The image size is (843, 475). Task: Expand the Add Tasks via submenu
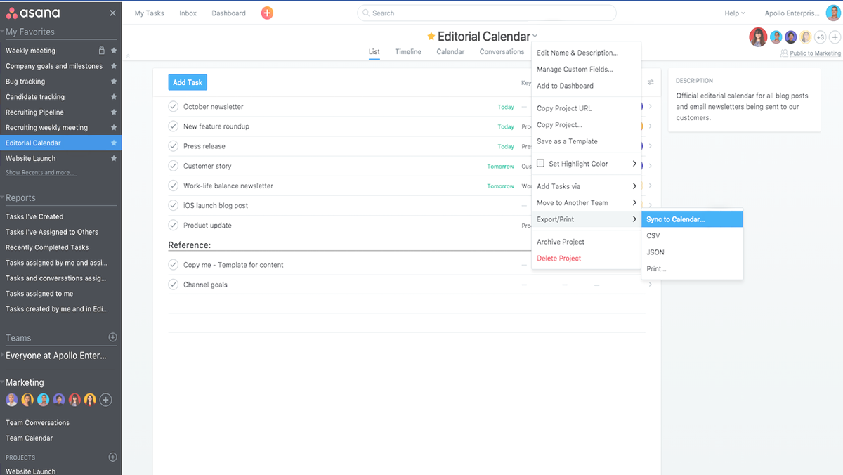pos(586,186)
